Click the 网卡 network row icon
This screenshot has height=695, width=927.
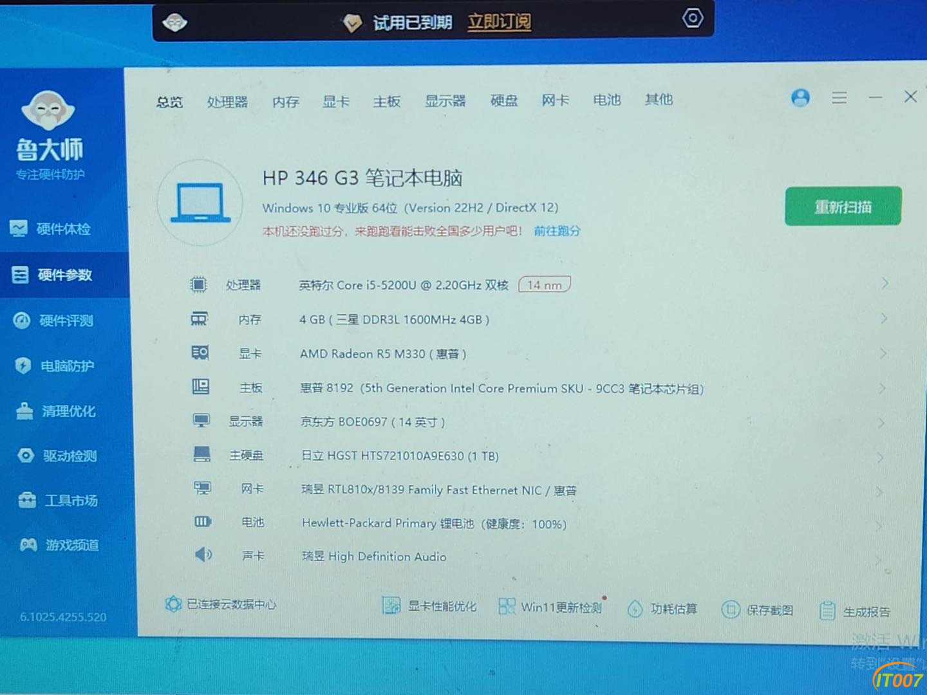tap(203, 488)
